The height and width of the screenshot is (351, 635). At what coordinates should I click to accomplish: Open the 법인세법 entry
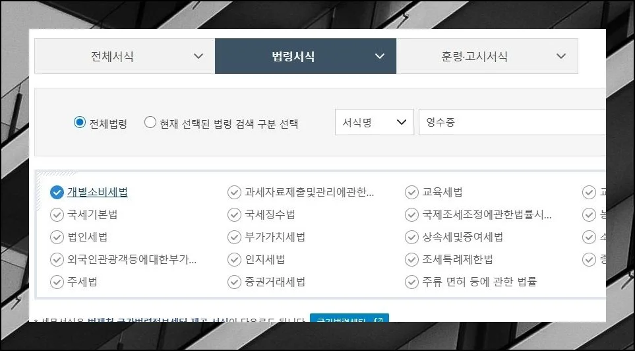click(x=88, y=237)
